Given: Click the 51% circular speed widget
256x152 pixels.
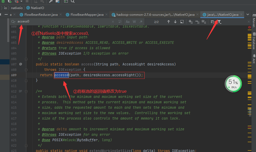Looking at the screenshot, I should click(x=233, y=84).
